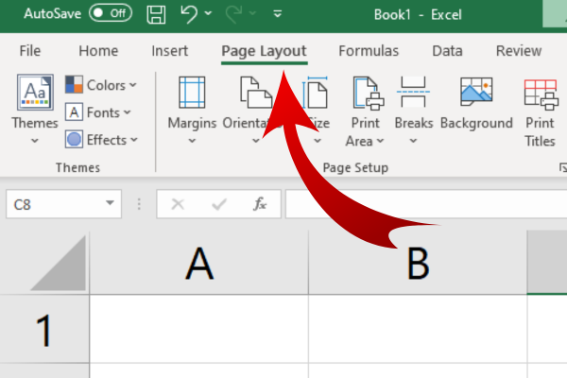Click the Breaks icon
The image size is (567, 378).
click(x=413, y=92)
